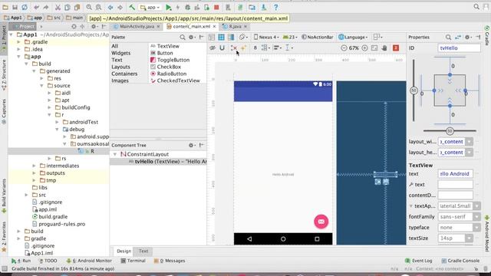This screenshot has width=491, height=276.
Task: Switch to Blueprint view mode
Action: coord(221,38)
